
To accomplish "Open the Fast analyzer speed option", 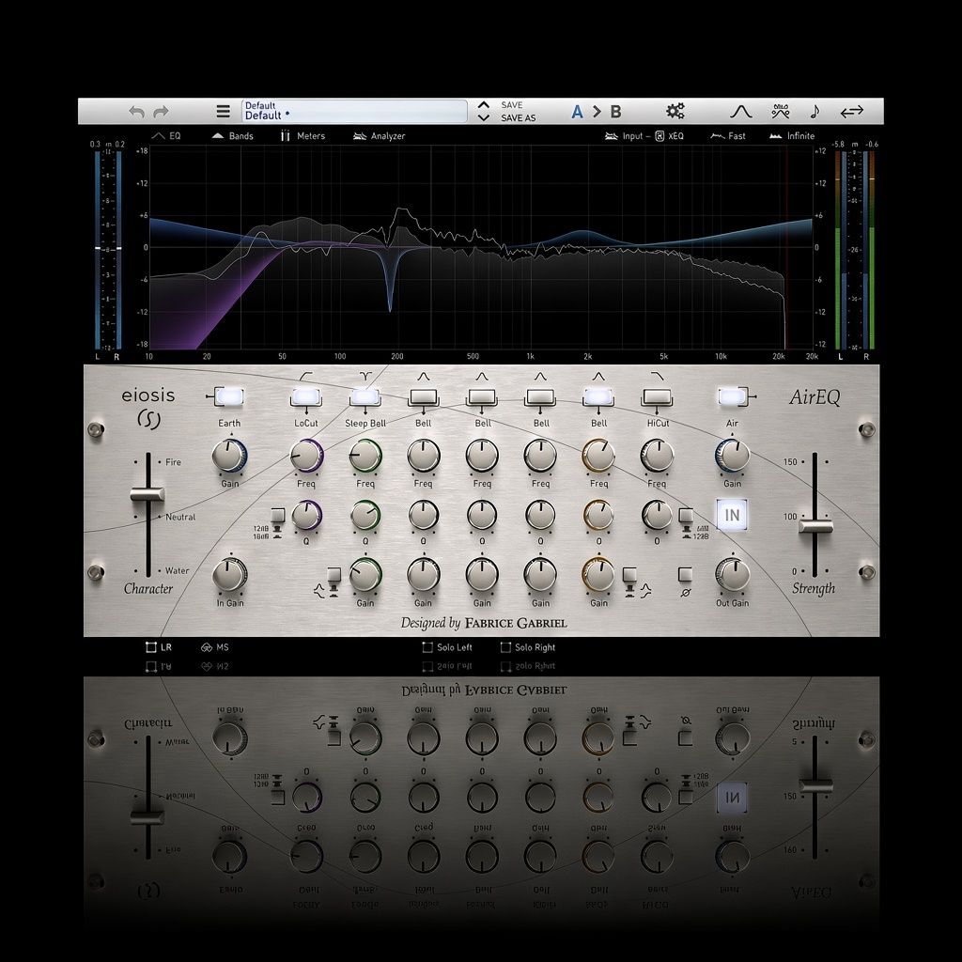I will [728, 136].
